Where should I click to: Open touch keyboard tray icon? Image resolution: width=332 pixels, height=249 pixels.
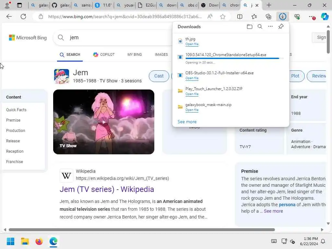pyautogui.click(x=274, y=241)
